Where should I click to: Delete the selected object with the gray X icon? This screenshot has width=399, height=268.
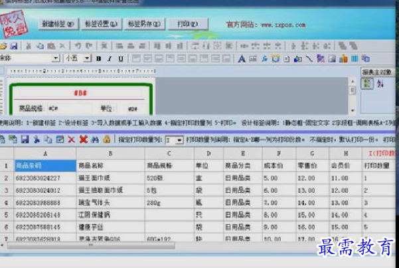tap(62, 46)
